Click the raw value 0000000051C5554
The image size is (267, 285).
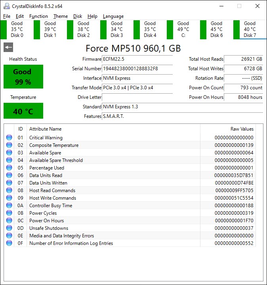[x=234, y=198]
